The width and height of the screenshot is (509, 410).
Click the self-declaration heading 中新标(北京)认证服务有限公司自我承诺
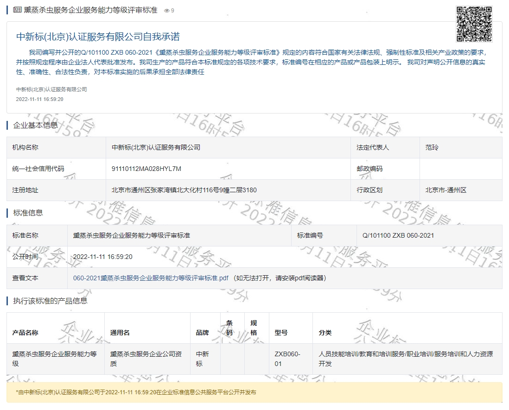pos(98,37)
